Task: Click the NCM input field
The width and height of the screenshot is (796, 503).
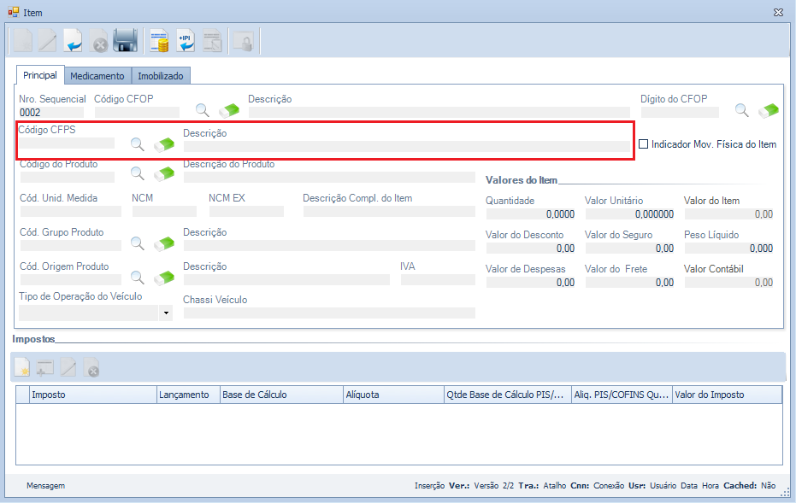Action: pos(164,212)
